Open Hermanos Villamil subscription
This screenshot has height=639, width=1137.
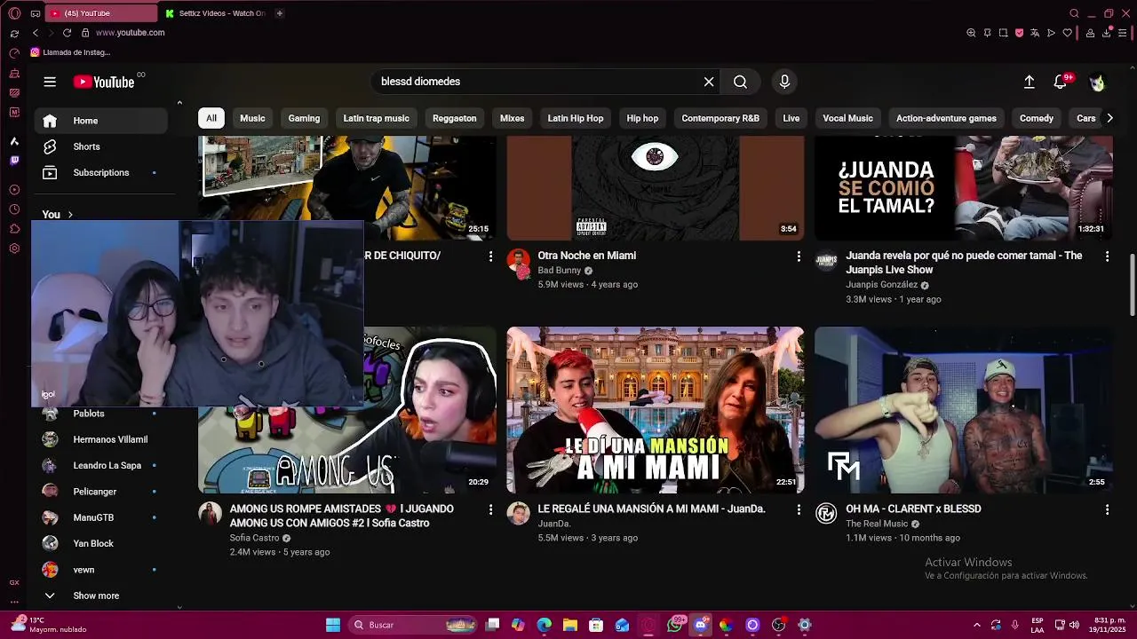coord(101,439)
